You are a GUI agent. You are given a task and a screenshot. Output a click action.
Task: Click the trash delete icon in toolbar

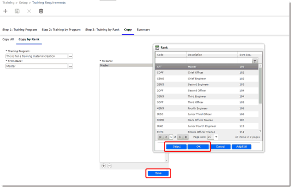(41, 11)
